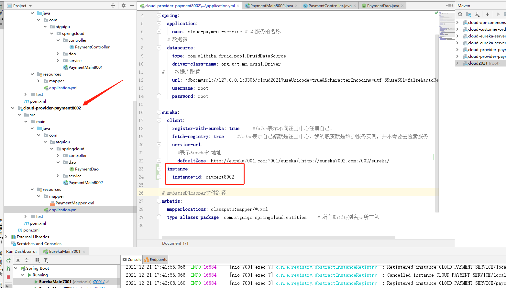Close the PaymentMain8002.java tab
The image size is (506, 288).
(x=296, y=5)
